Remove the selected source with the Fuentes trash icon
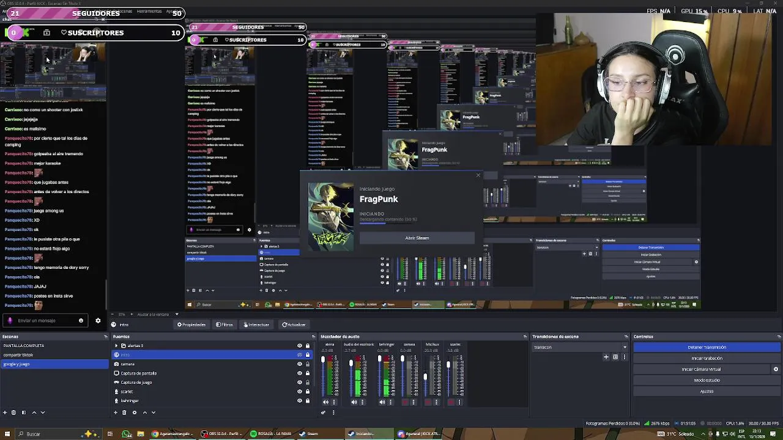This screenshot has width=783, height=440. click(x=125, y=413)
